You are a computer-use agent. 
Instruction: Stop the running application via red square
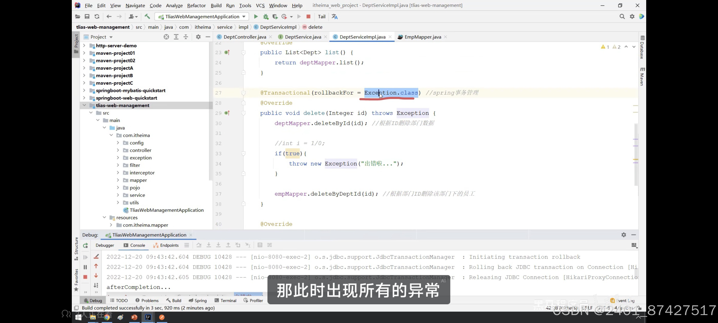(308, 16)
